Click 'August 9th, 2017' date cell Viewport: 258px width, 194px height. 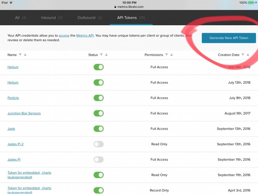click(x=237, y=113)
